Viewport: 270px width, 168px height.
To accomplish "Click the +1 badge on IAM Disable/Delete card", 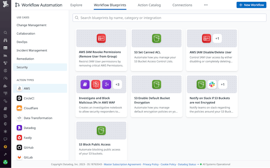I will [217, 38].
